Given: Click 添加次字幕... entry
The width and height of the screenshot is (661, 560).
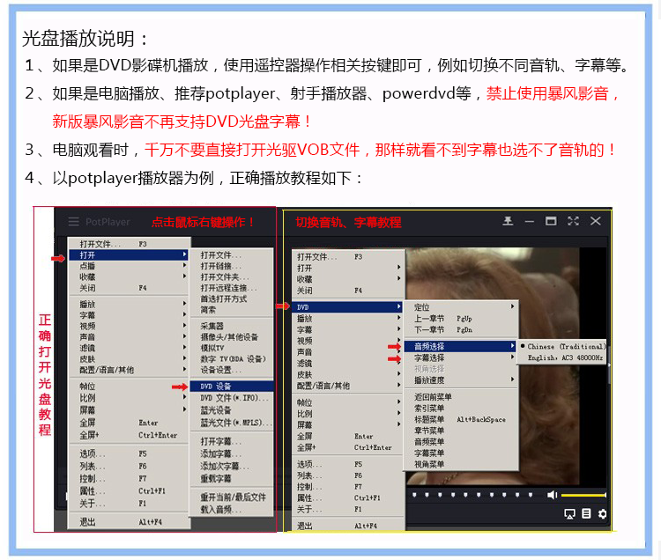Looking at the screenshot, I should (x=232, y=466).
